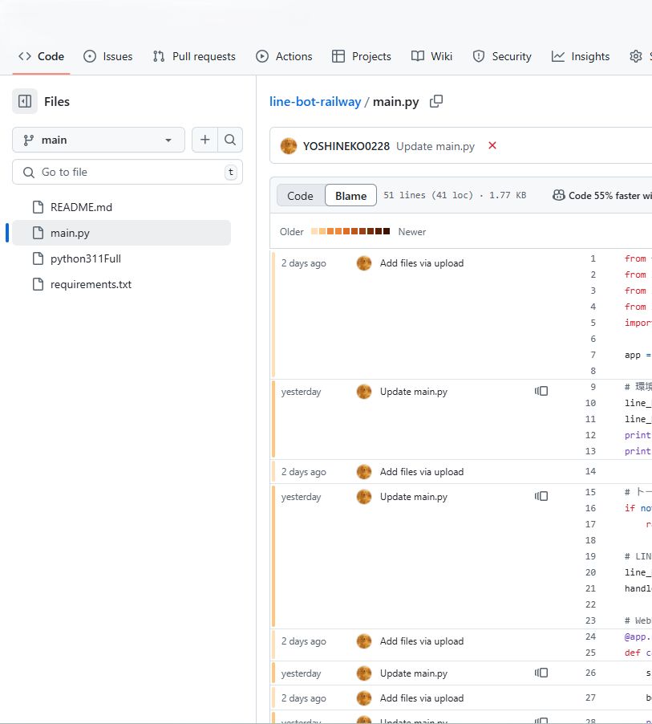The image size is (652, 724).
Task: Click YOSHINEKO0228's profile avatar
Action: click(288, 146)
